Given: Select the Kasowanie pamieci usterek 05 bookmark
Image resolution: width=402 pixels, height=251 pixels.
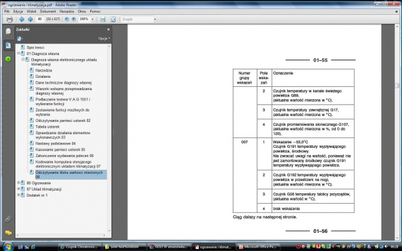Looking at the screenshot, I should (60, 149).
